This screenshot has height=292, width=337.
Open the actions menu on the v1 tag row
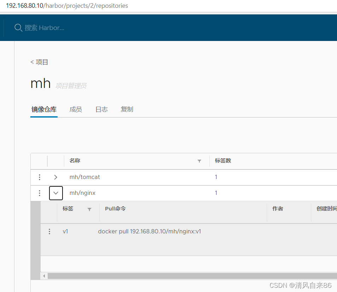(49, 231)
